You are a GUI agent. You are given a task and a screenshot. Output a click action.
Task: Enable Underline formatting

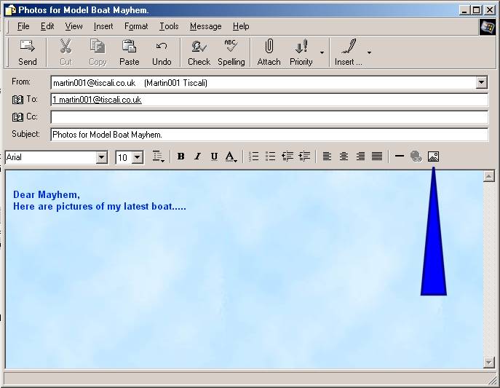[x=214, y=157]
